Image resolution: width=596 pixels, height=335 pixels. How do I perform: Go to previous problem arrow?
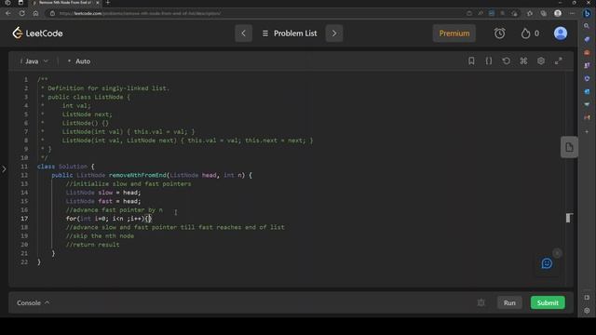point(243,33)
